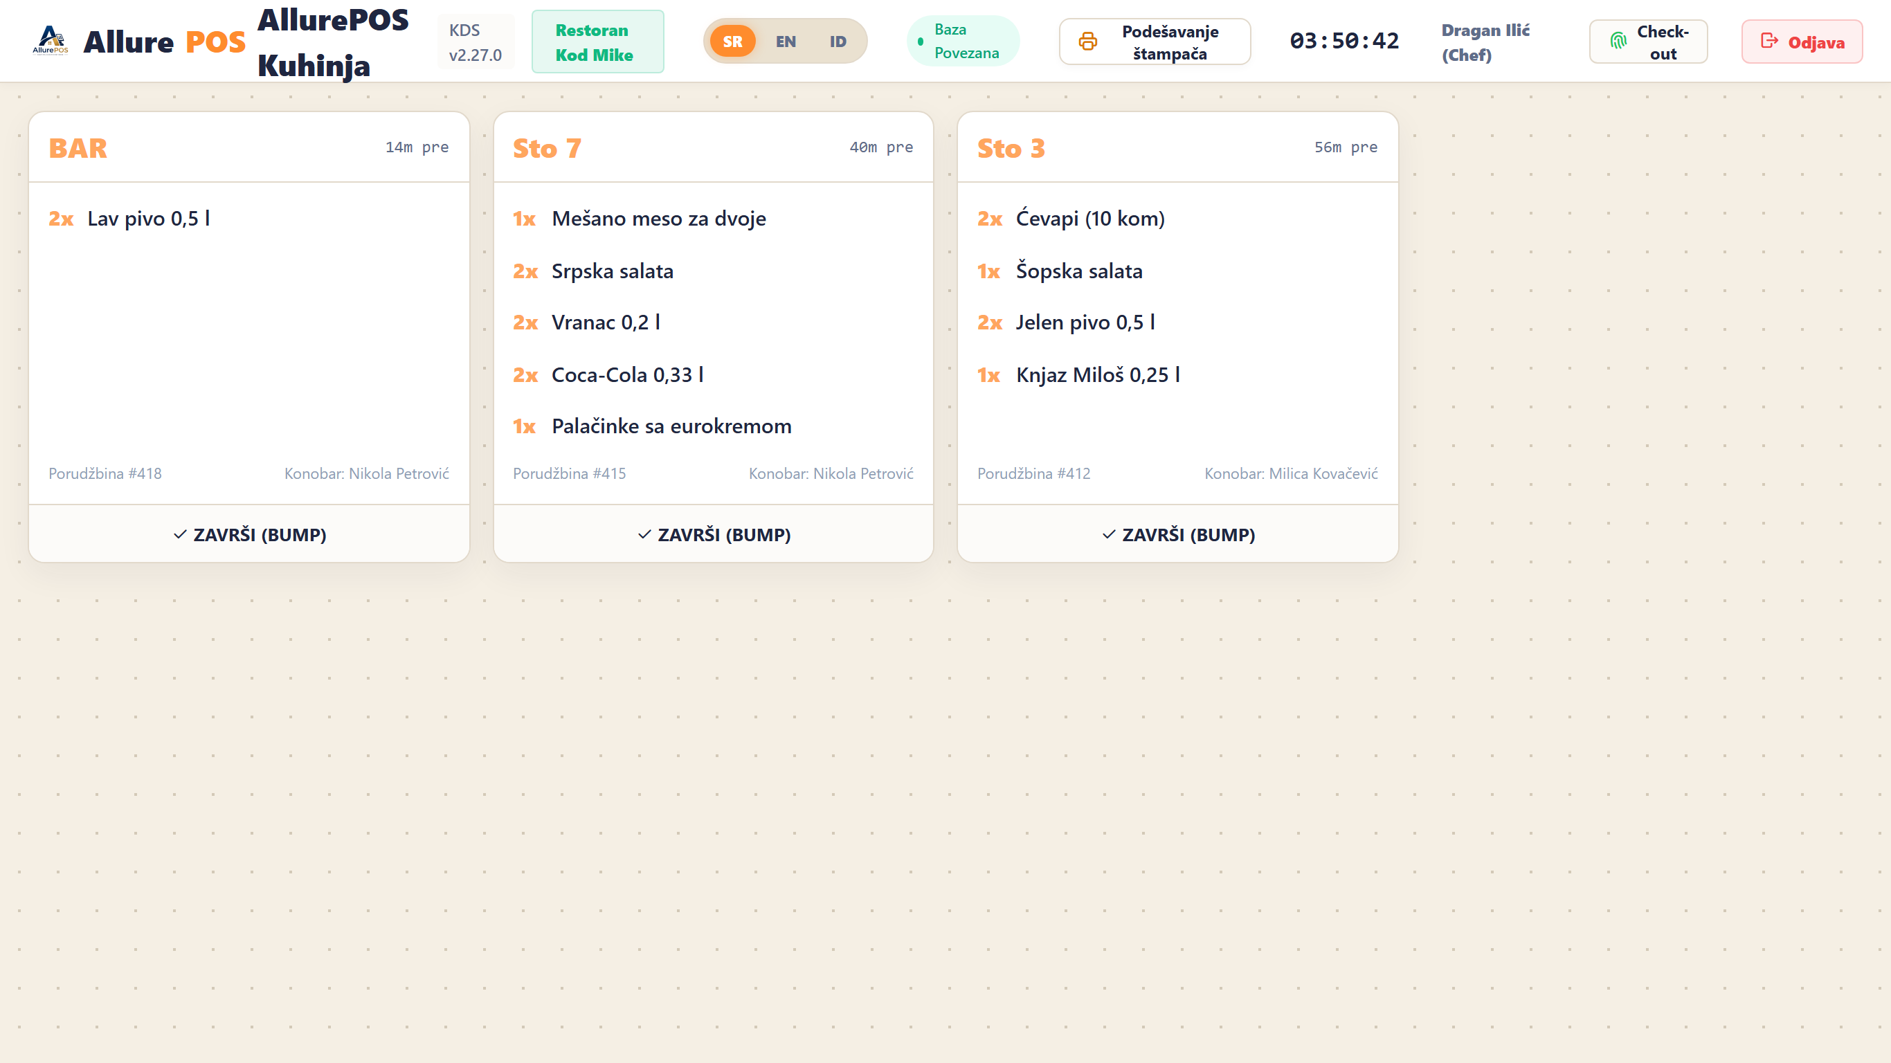Switch language to ID

click(838, 41)
